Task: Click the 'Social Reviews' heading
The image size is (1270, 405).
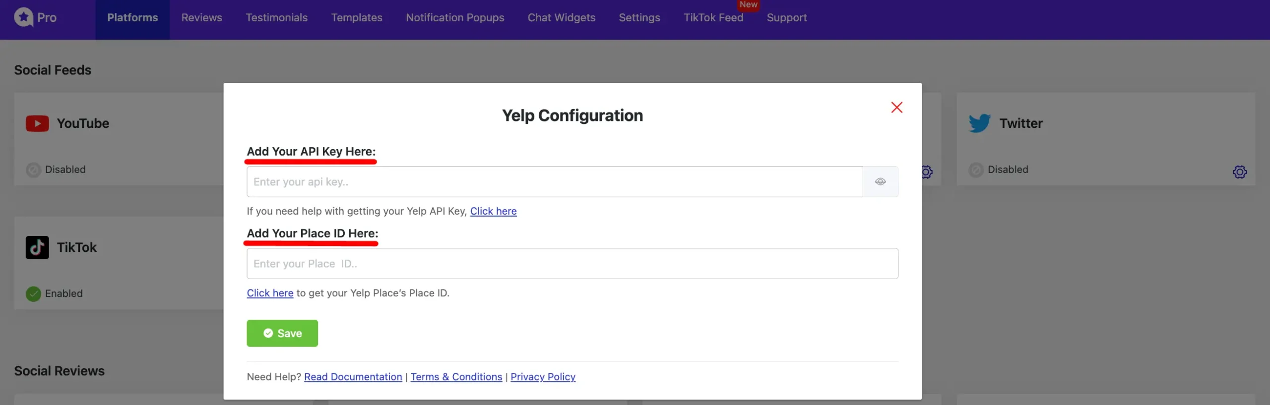Action: 59,371
